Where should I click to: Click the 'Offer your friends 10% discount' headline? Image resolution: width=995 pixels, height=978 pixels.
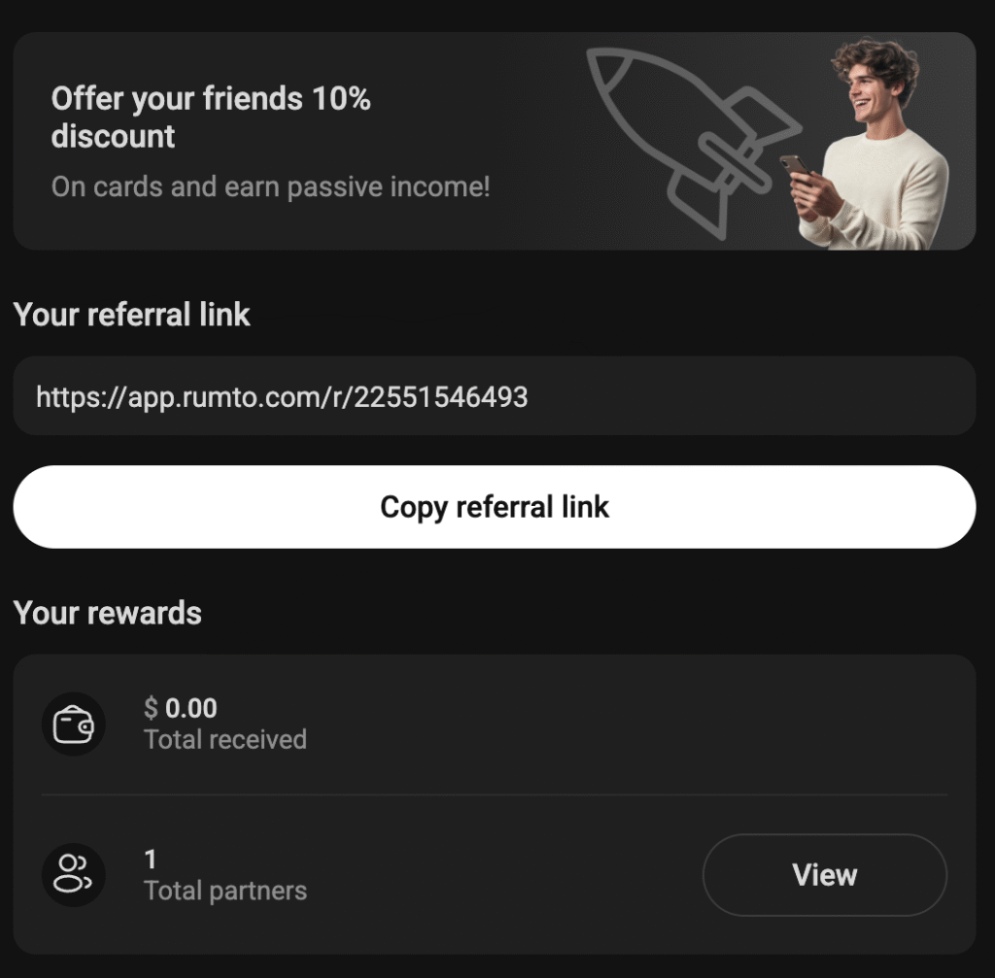pos(211,118)
